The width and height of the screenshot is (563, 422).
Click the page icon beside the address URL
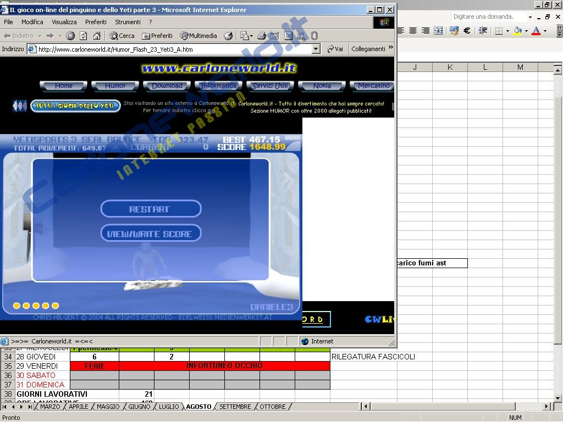pyautogui.click(x=32, y=49)
